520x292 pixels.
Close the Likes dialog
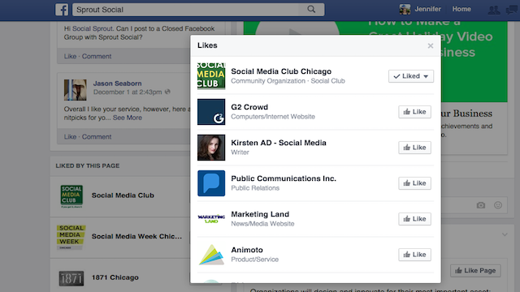pos(430,45)
